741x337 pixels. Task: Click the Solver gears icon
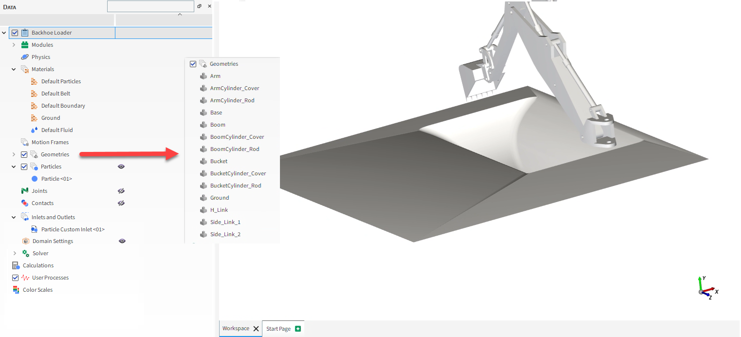(26, 253)
